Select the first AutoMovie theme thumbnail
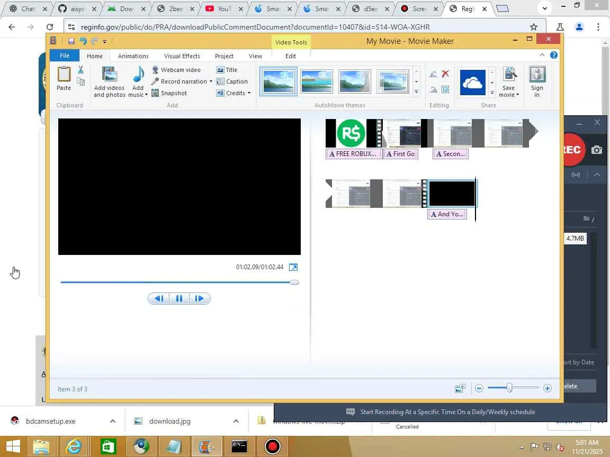This screenshot has width=610, height=457. [x=278, y=81]
